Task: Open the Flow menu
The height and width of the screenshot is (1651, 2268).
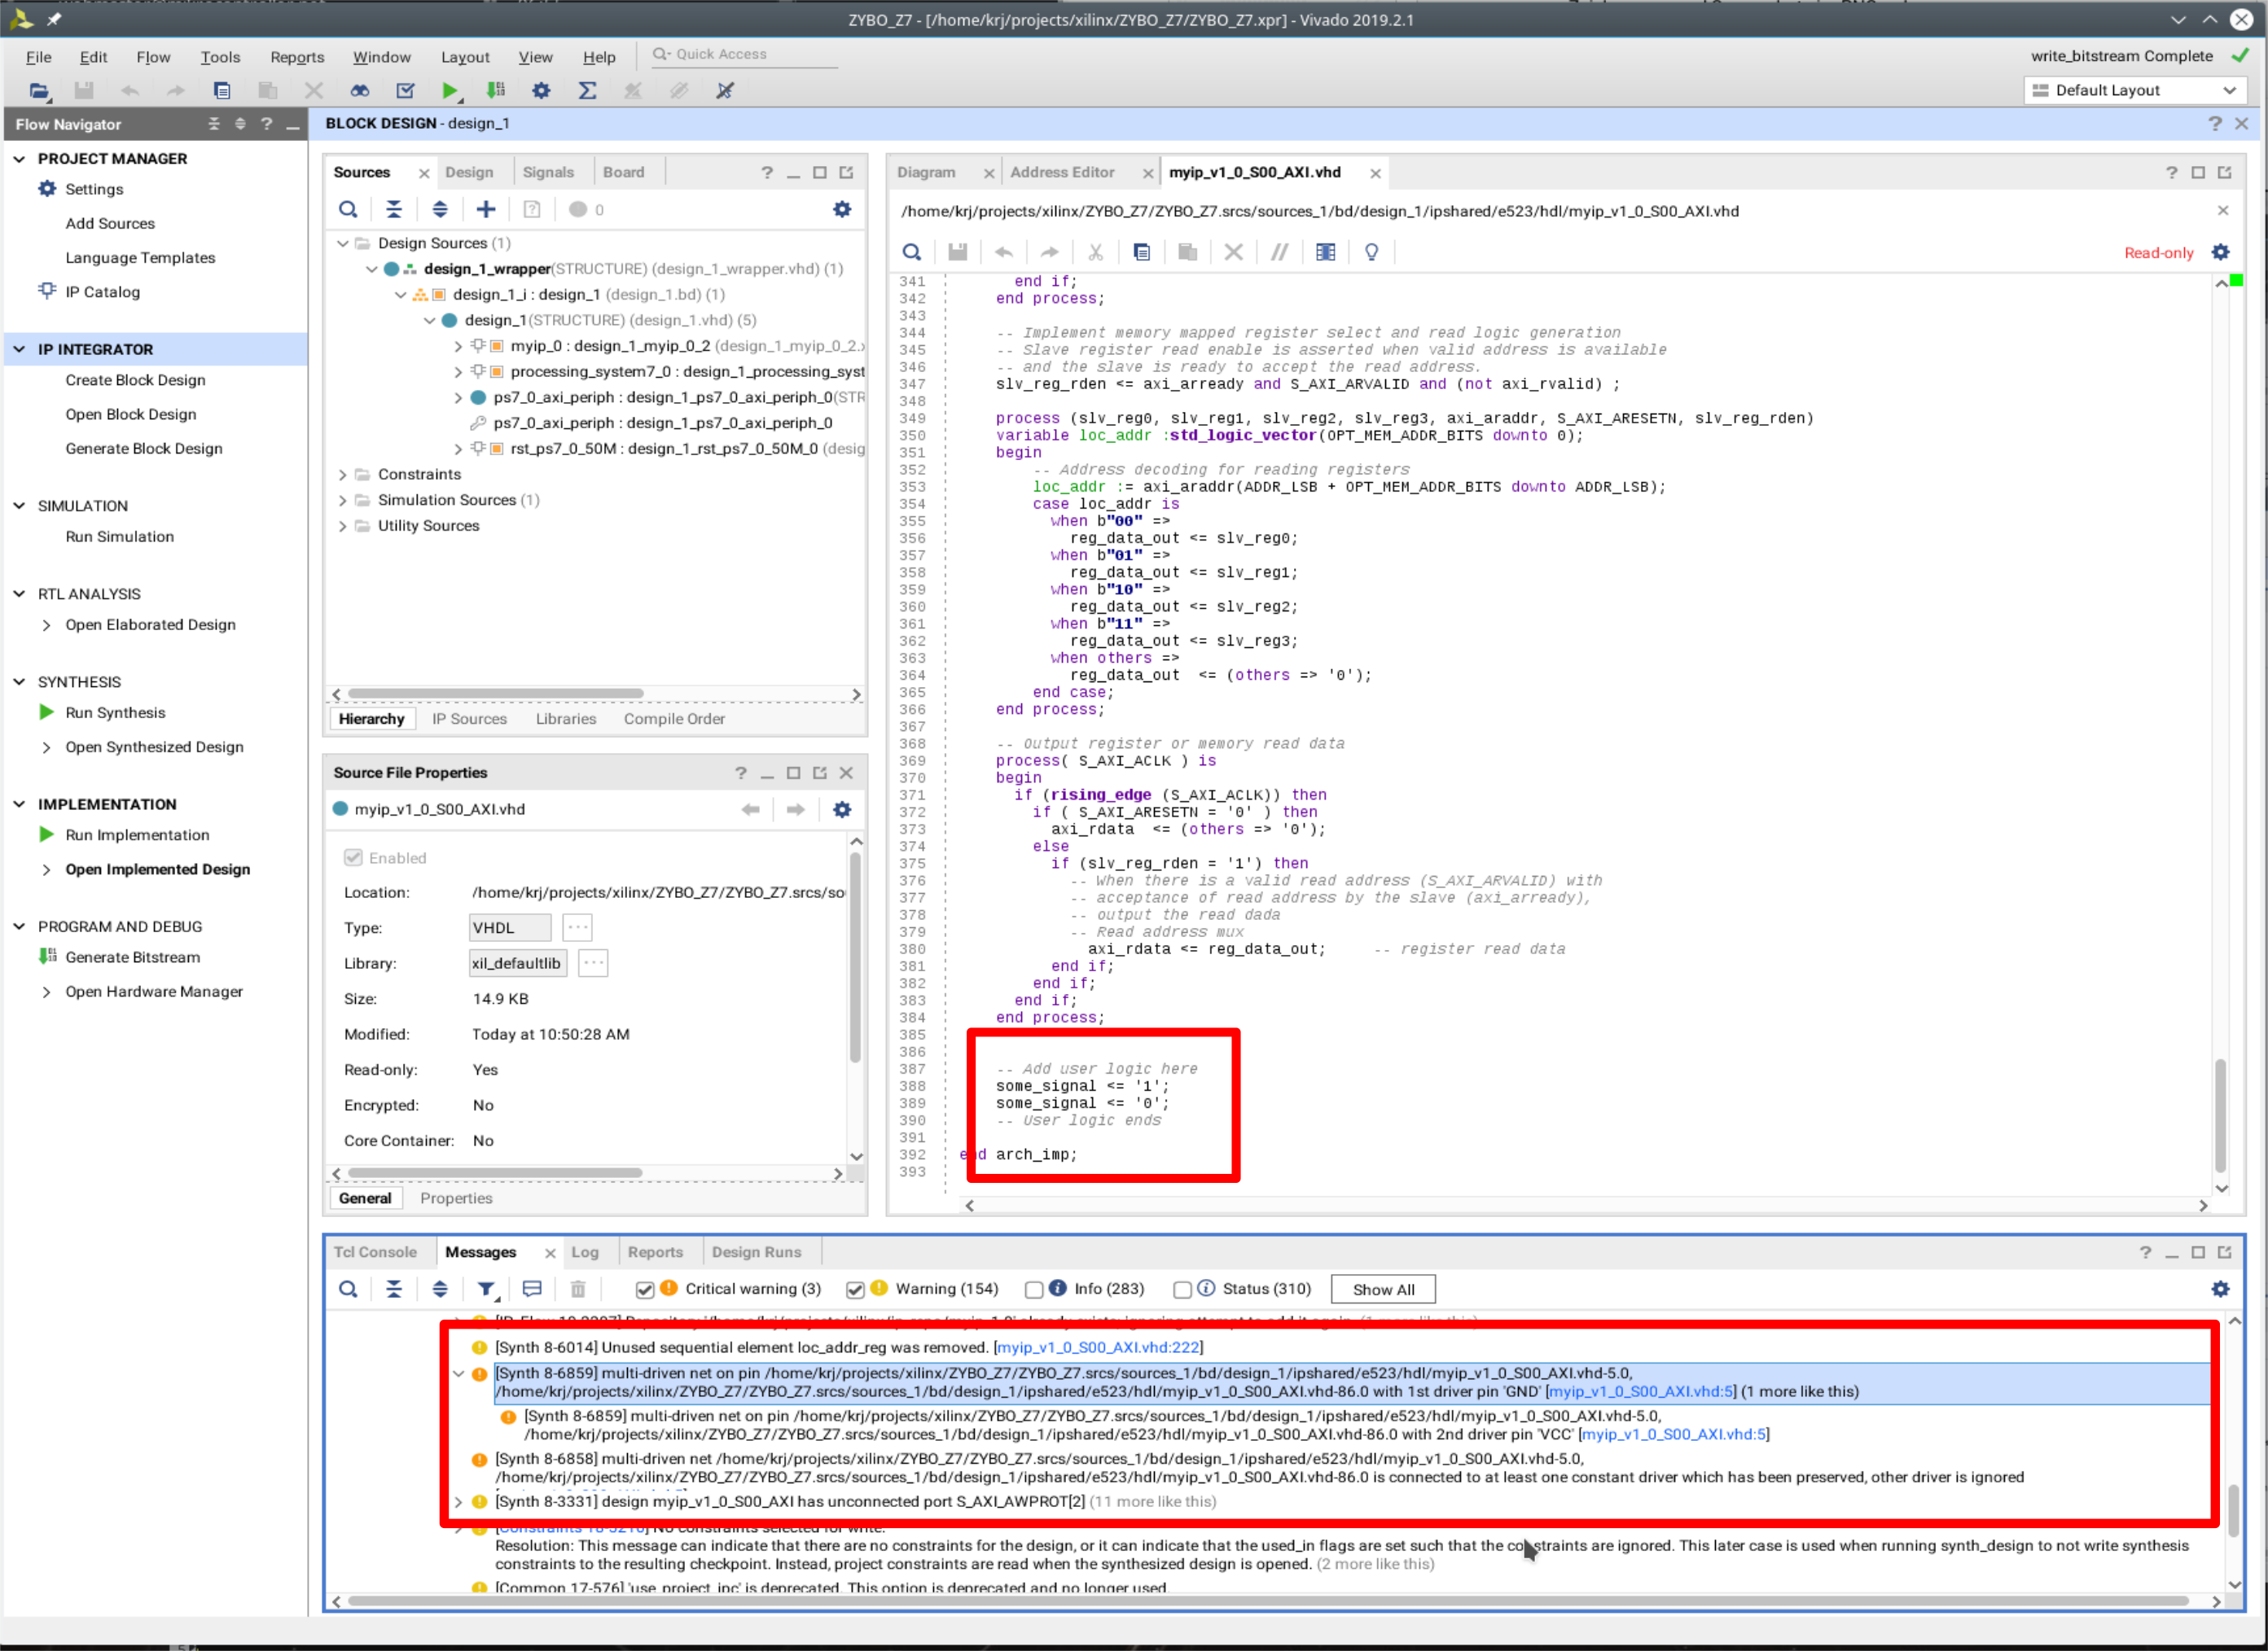Action: coord(153,57)
